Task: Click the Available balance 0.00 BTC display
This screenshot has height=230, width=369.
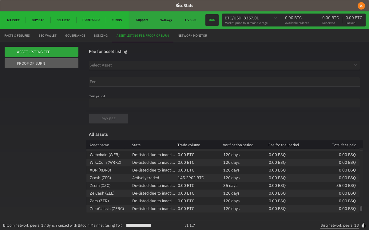Action: tap(297, 20)
